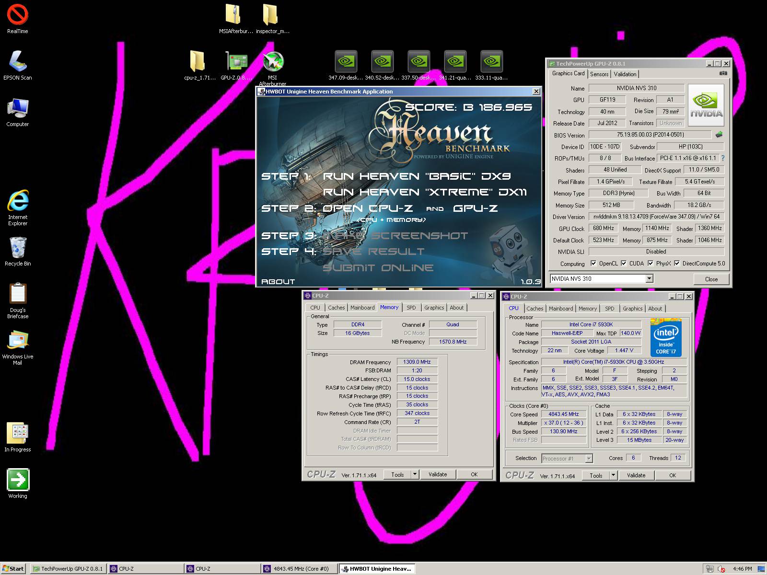Click the bus interface question mark icon
This screenshot has height=575, width=767.
point(722,158)
